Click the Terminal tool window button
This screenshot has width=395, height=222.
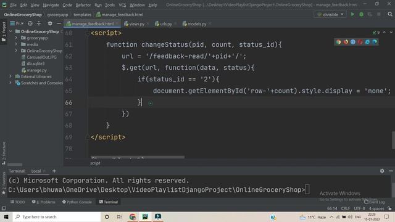pyautogui.click(x=109, y=202)
